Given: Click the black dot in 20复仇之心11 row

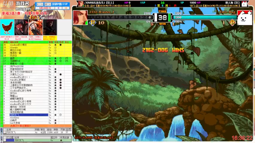Looking at the screenshot, I should pyautogui.click(x=61, y=74).
